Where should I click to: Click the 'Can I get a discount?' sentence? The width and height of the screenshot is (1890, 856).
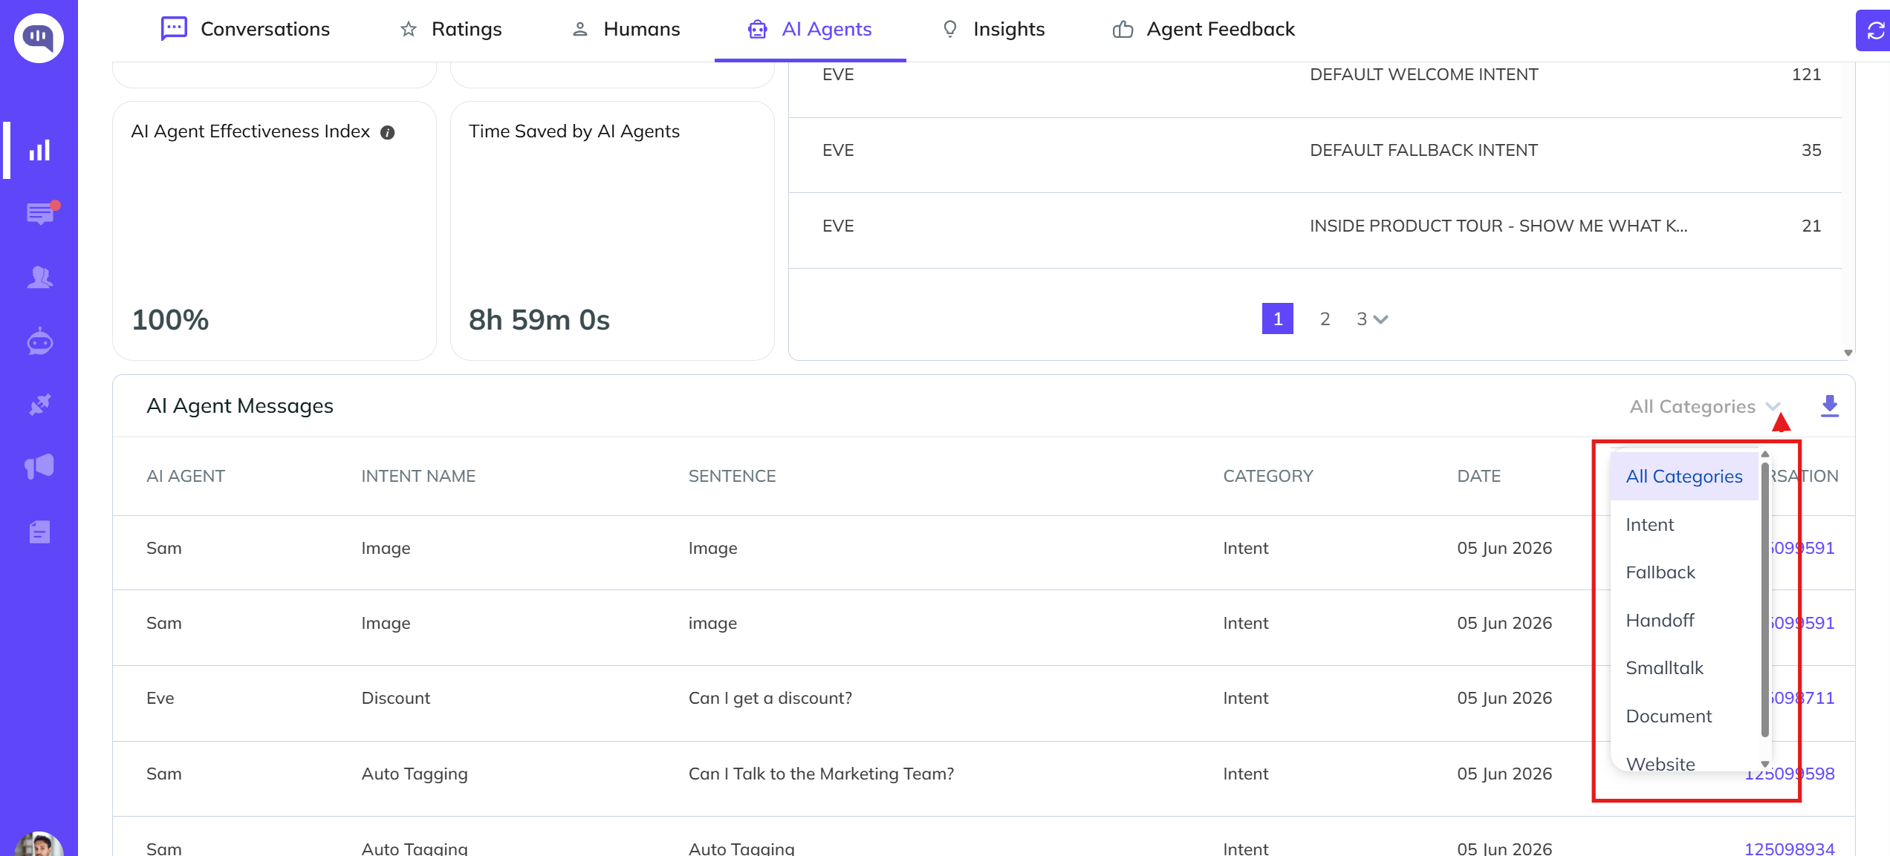click(770, 698)
